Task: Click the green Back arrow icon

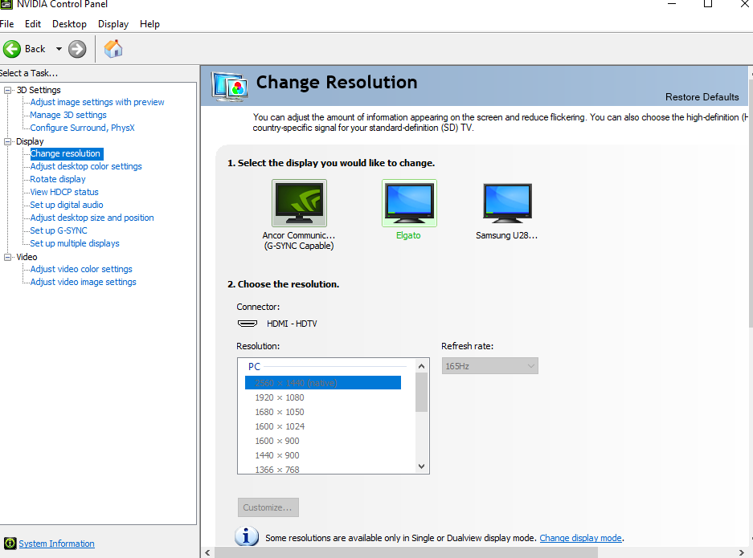Action: [12, 49]
